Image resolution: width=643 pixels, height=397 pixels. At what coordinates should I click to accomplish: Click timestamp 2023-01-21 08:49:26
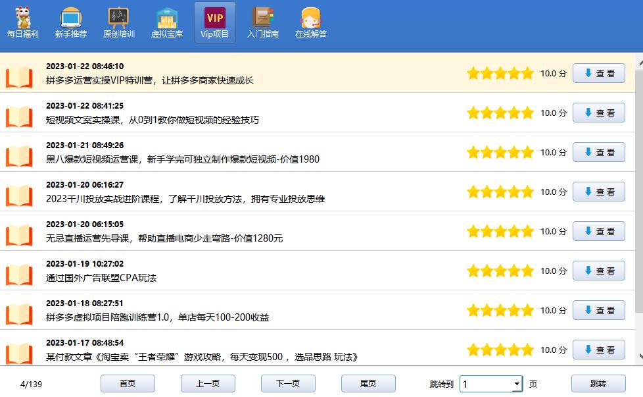click(x=85, y=145)
